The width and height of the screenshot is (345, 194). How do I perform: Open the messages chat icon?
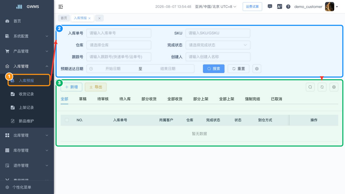[270, 7]
